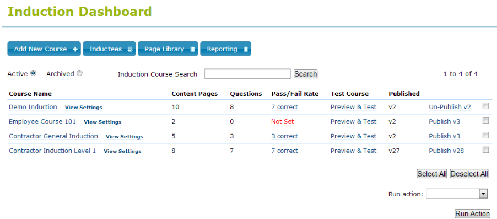Click Publish v3 for Contractor General Induction
Image resolution: width=497 pixels, height=219 pixels.
(445, 136)
